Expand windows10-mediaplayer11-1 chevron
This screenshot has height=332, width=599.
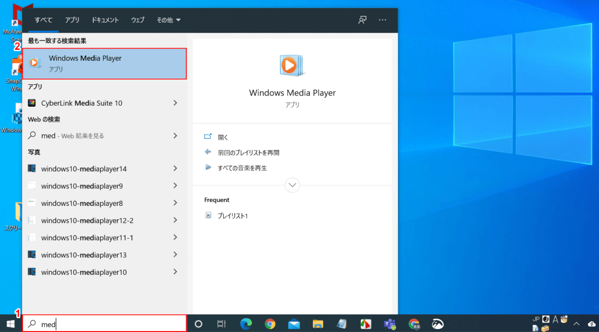(175, 238)
